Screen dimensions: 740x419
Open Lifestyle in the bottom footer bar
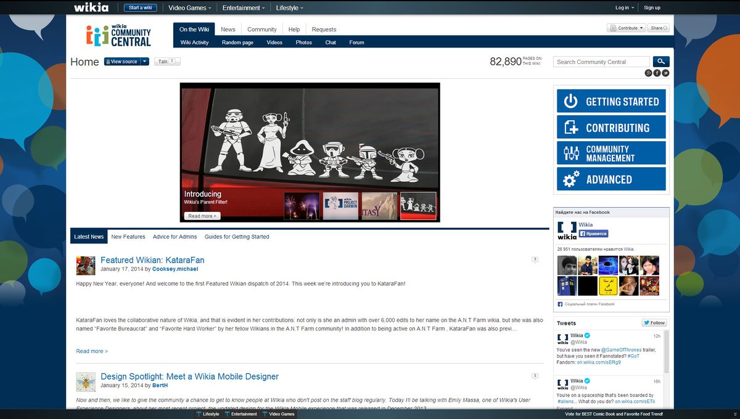coord(208,414)
